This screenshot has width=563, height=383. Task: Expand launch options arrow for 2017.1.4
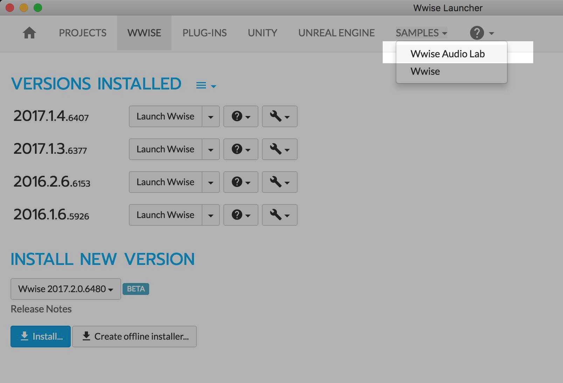(211, 116)
